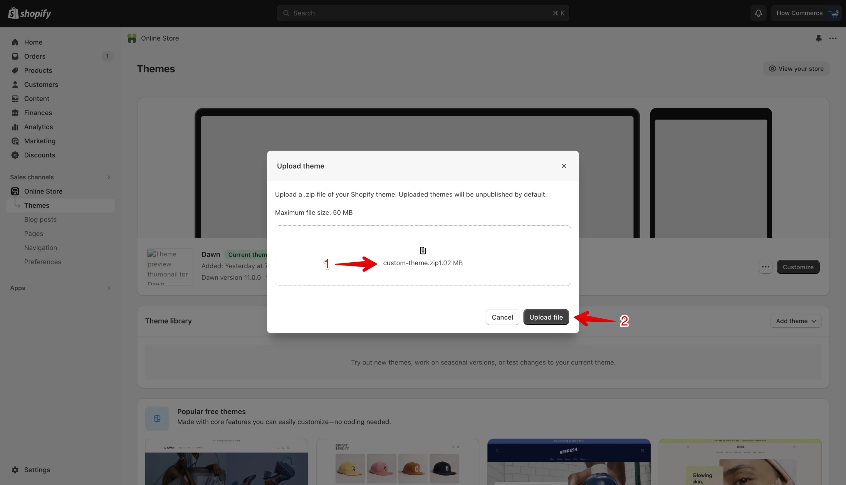Expand the Apps section chevron
Image resolution: width=846 pixels, height=485 pixels.
(109, 288)
